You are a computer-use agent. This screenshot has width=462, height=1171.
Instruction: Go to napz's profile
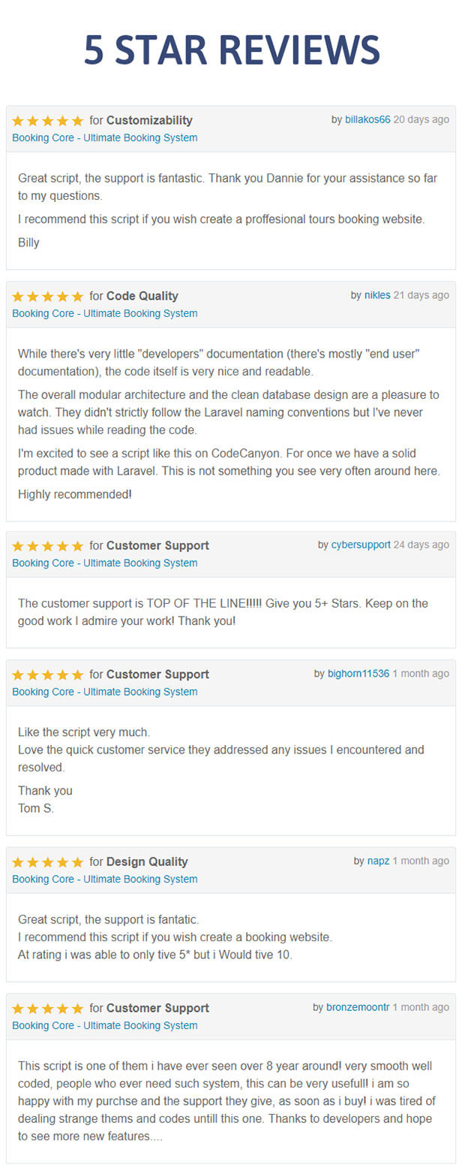[379, 861]
